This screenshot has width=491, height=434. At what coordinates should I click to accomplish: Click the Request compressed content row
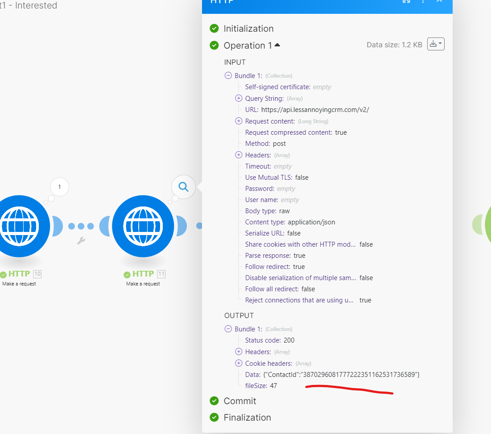click(x=296, y=132)
